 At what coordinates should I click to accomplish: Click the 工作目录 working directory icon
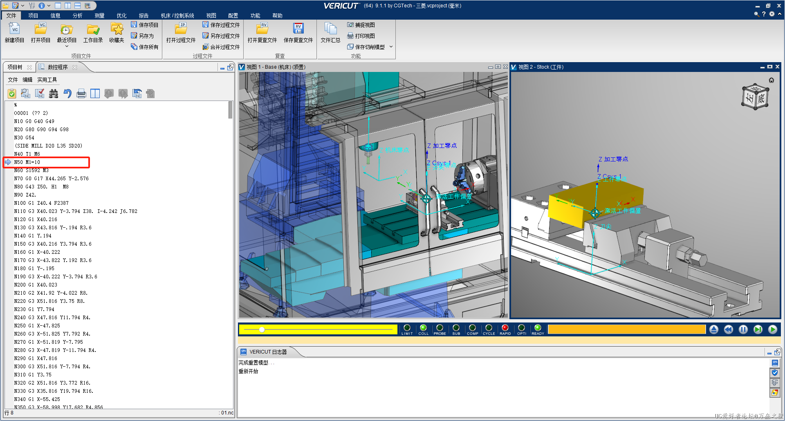pos(93,33)
